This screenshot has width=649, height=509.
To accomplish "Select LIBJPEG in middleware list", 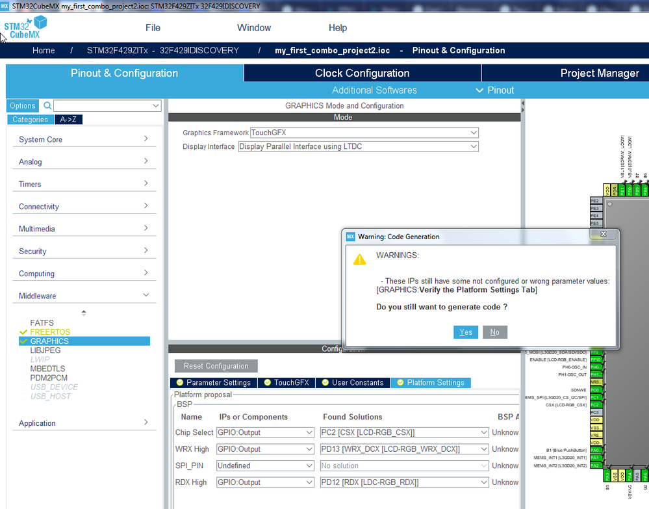I will (x=45, y=350).
